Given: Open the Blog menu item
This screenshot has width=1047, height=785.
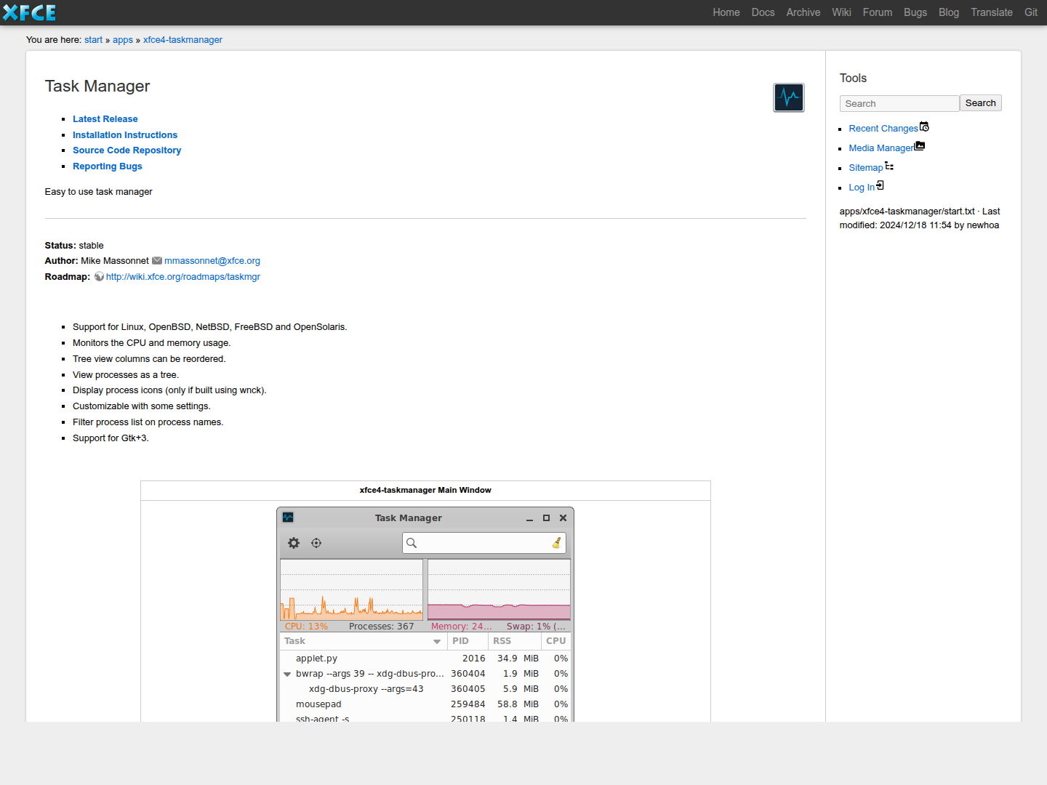Looking at the screenshot, I should pyautogui.click(x=949, y=12).
